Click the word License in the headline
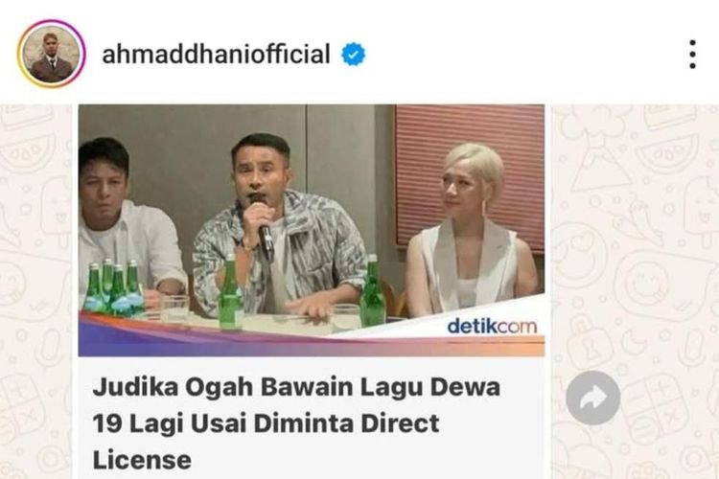 click(x=142, y=459)
